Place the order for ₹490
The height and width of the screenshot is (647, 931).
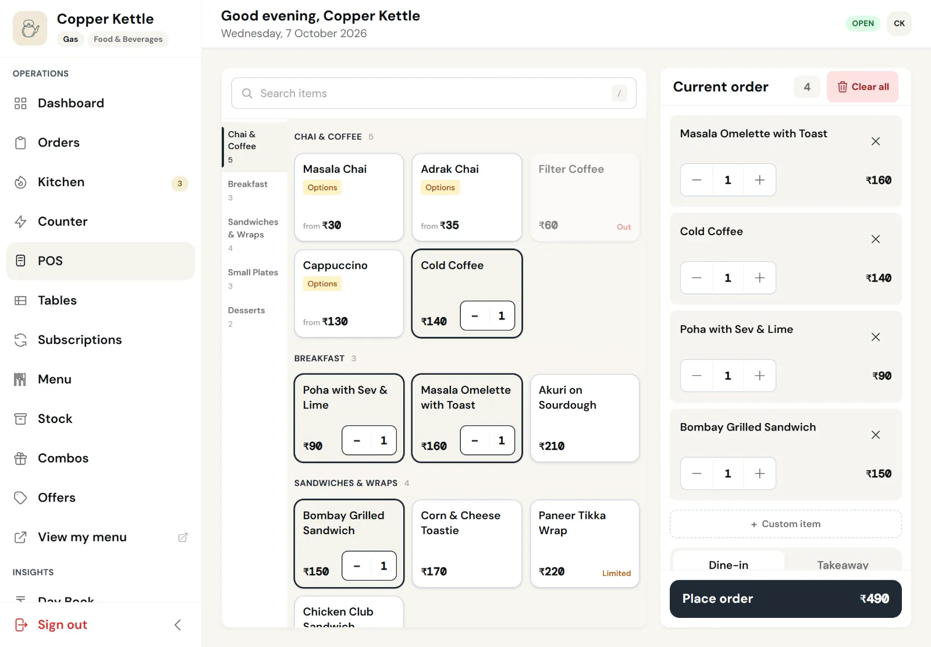[786, 599]
